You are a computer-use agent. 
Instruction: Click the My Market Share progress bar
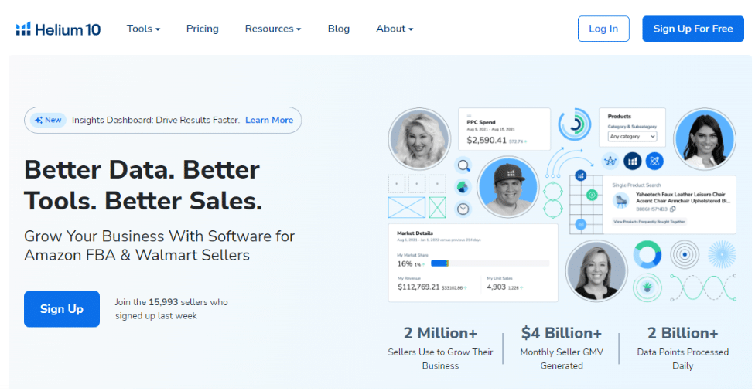tap(489, 263)
